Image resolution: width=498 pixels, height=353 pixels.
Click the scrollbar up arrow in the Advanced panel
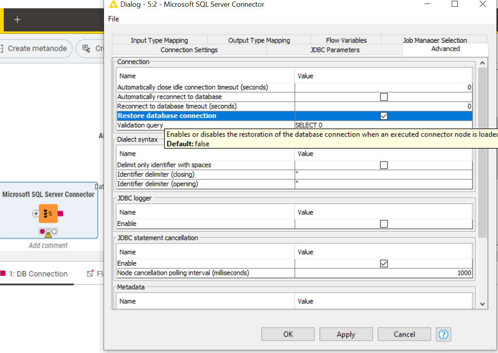tap(482, 63)
